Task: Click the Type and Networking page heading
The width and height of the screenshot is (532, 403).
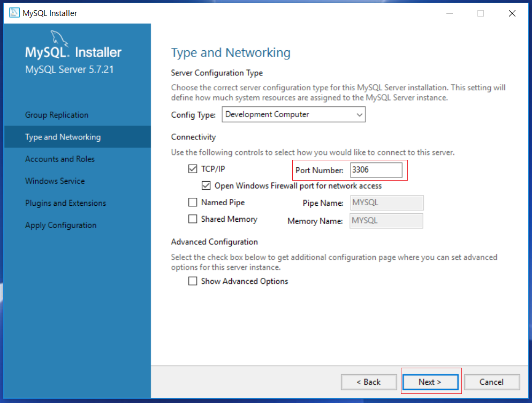Action: tap(231, 52)
